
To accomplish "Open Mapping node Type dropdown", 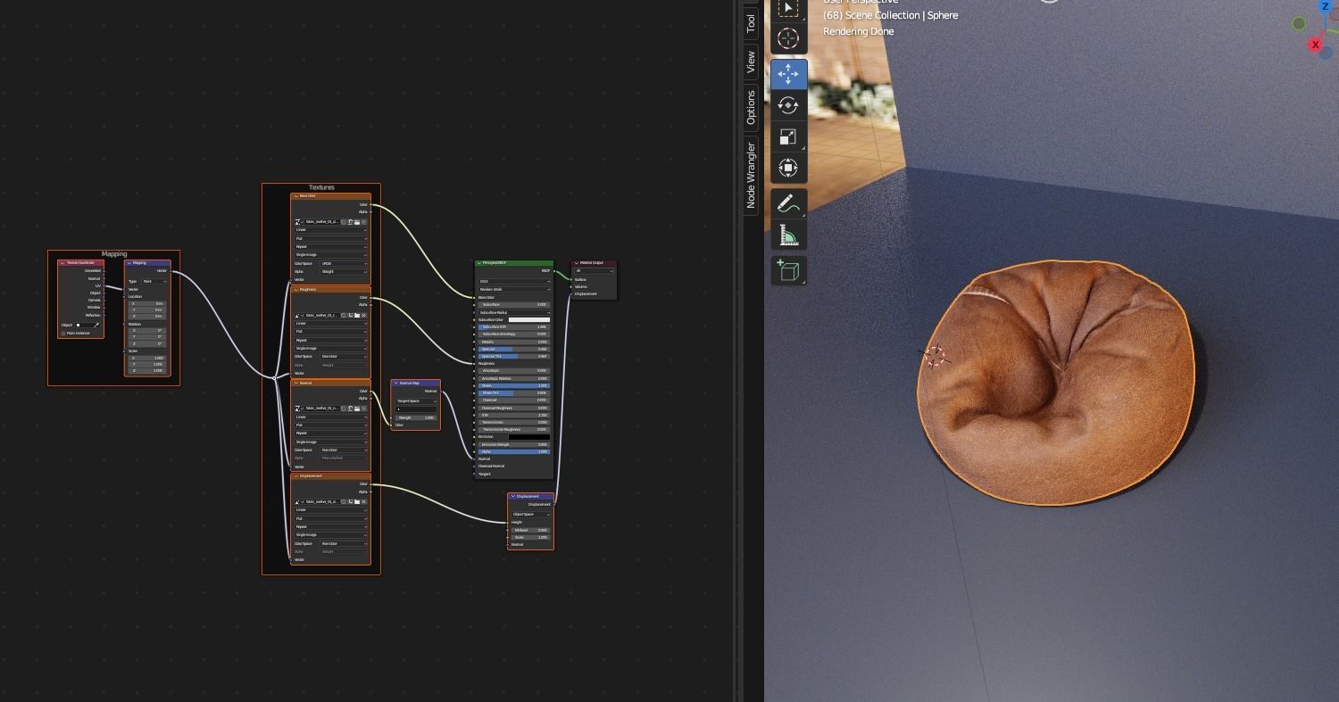I will [x=154, y=281].
